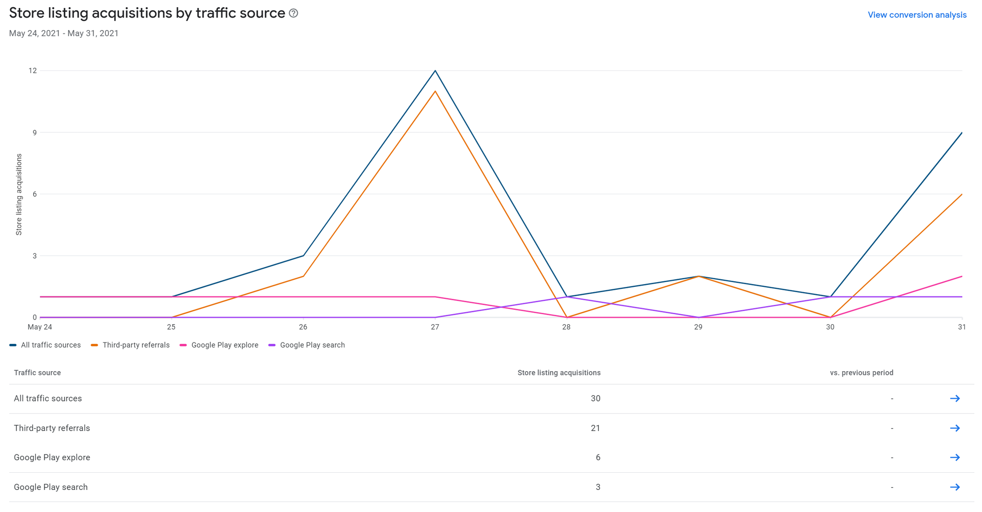The width and height of the screenshot is (982, 512).
Task: Click the value 6 in the acquisitions column
Action: 598,457
